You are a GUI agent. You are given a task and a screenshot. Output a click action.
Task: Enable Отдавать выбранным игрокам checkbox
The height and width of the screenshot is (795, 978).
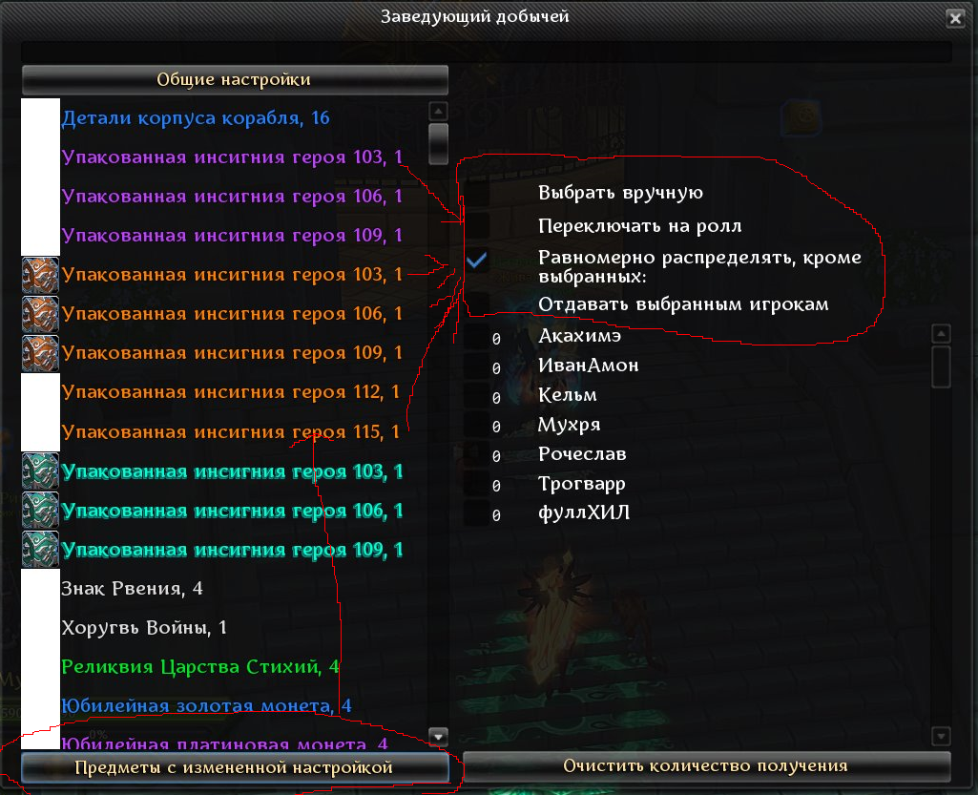[x=477, y=303]
